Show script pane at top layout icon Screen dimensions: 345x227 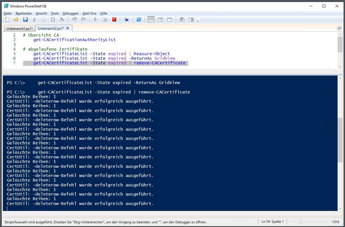click(151, 19)
